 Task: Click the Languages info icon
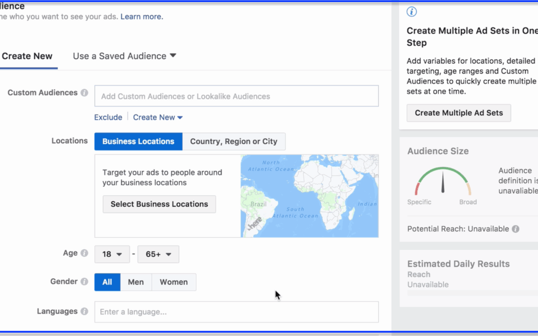84,311
